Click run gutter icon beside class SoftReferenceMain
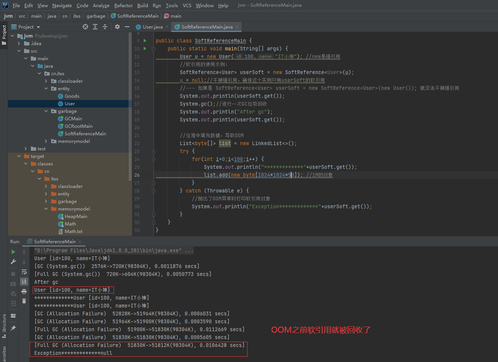Screen dimensions: 498x362 [x=145, y=41]
